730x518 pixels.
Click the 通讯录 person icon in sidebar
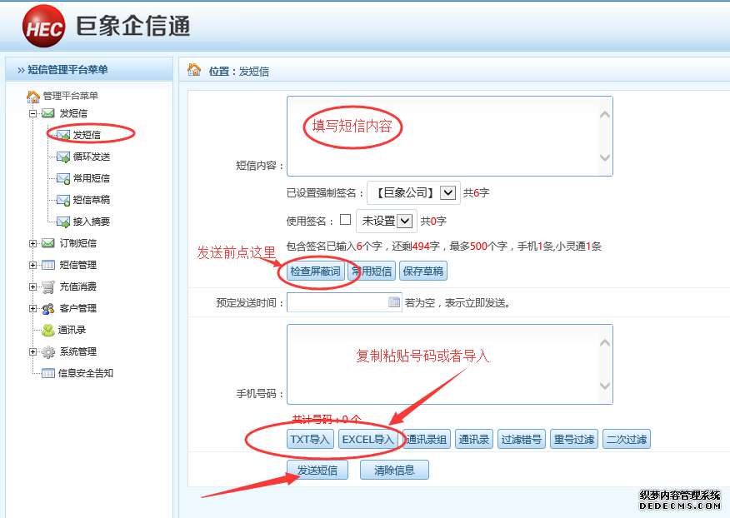tap(48, 330)
